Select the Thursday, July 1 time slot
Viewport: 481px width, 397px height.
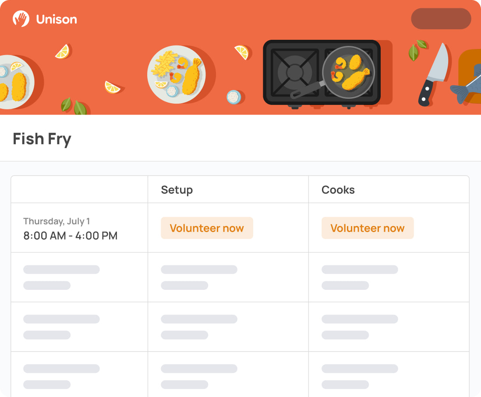pos(70,229)
